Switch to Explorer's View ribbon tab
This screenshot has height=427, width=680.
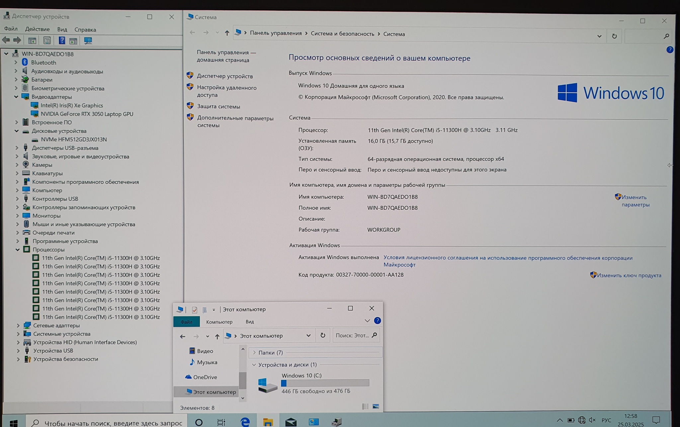coord(250,321)
